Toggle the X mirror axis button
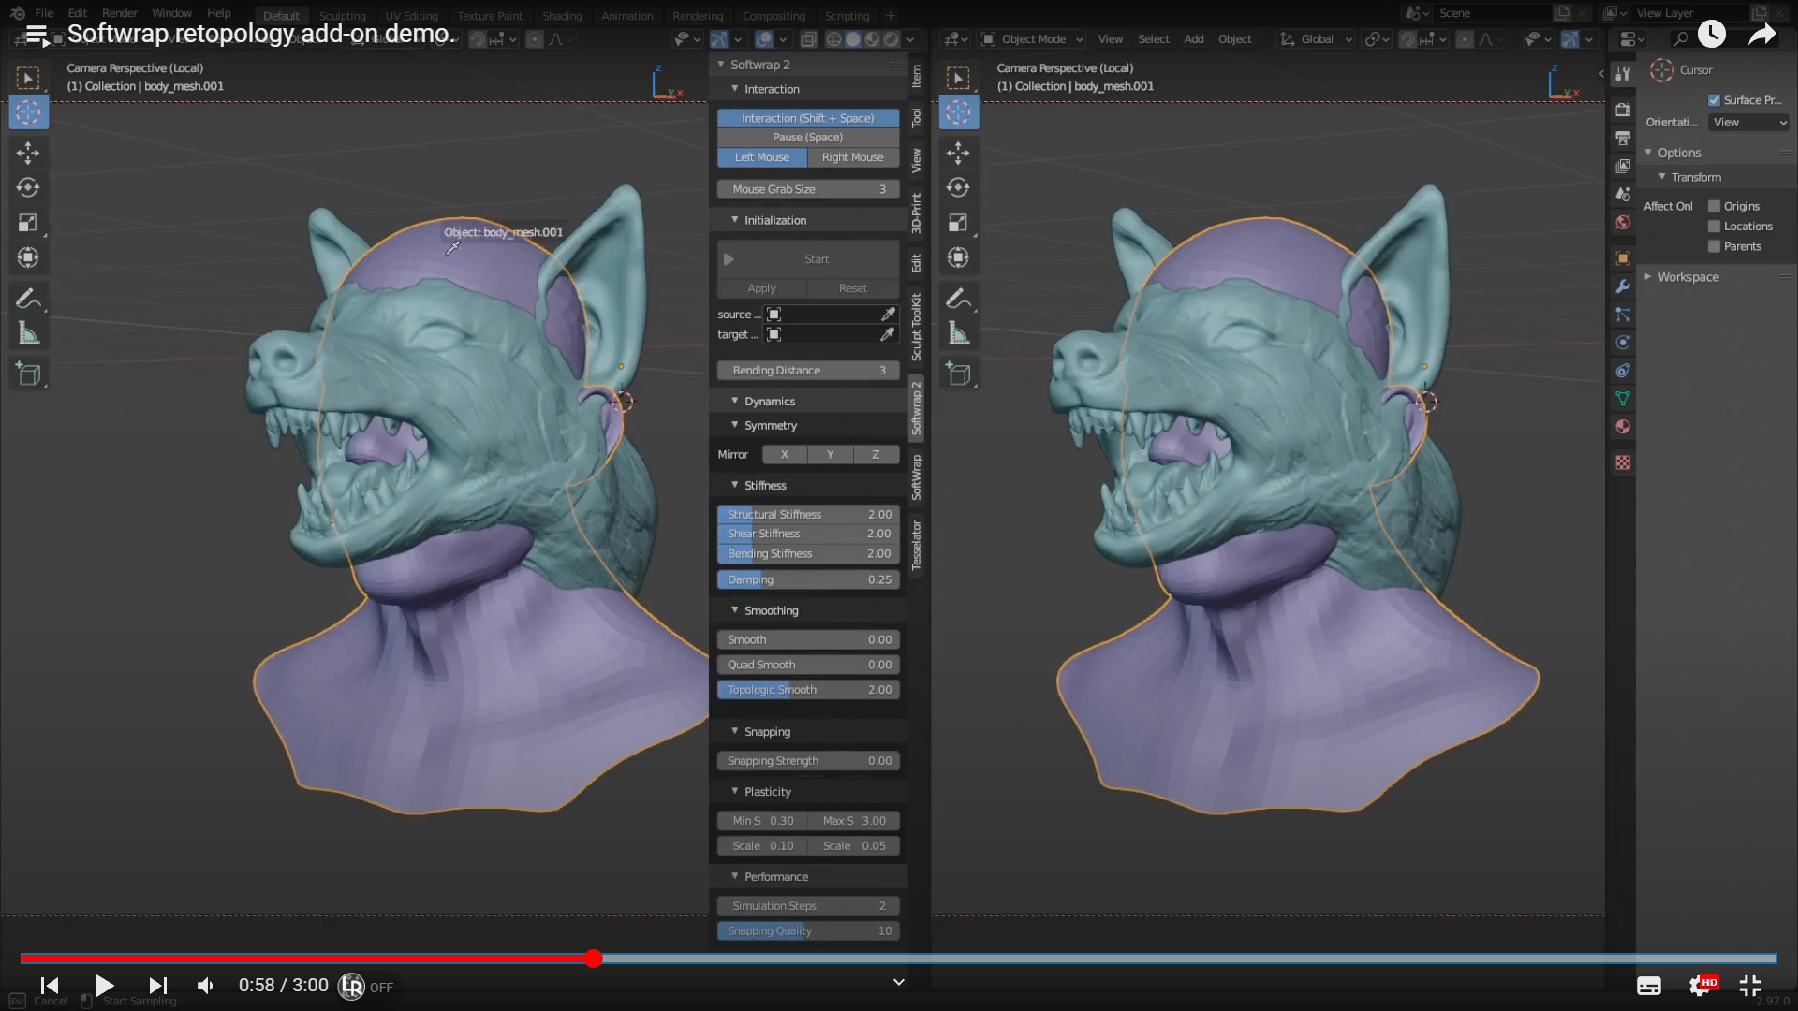Viewport: 1798px width, 1011px height. click(785, 455)
